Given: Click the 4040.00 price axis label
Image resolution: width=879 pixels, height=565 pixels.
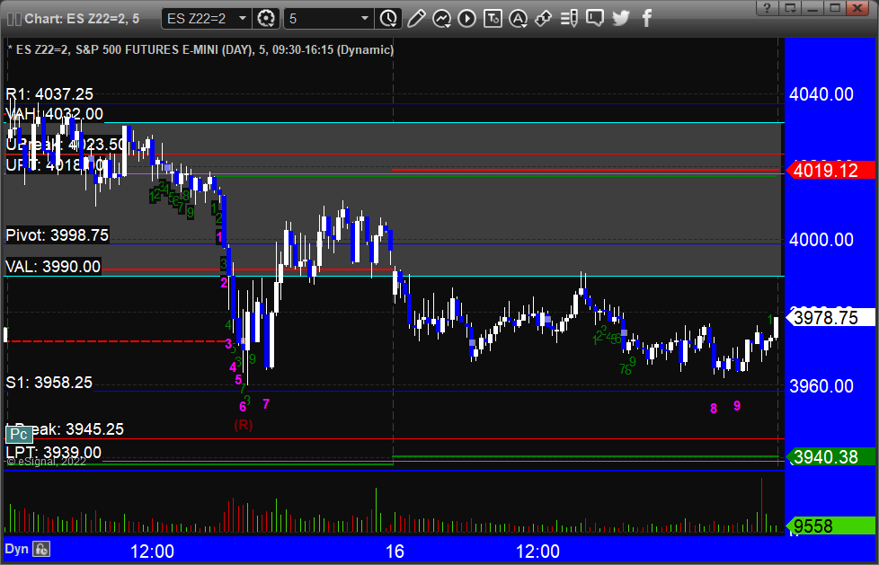Looking at the screenshot, I should 821,94.
